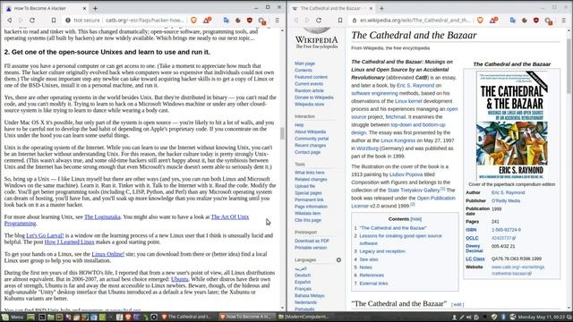Open the Liubov Popova link
This screenshot has height=322, width=573.
pyautogui.click(x=406, y=174)
